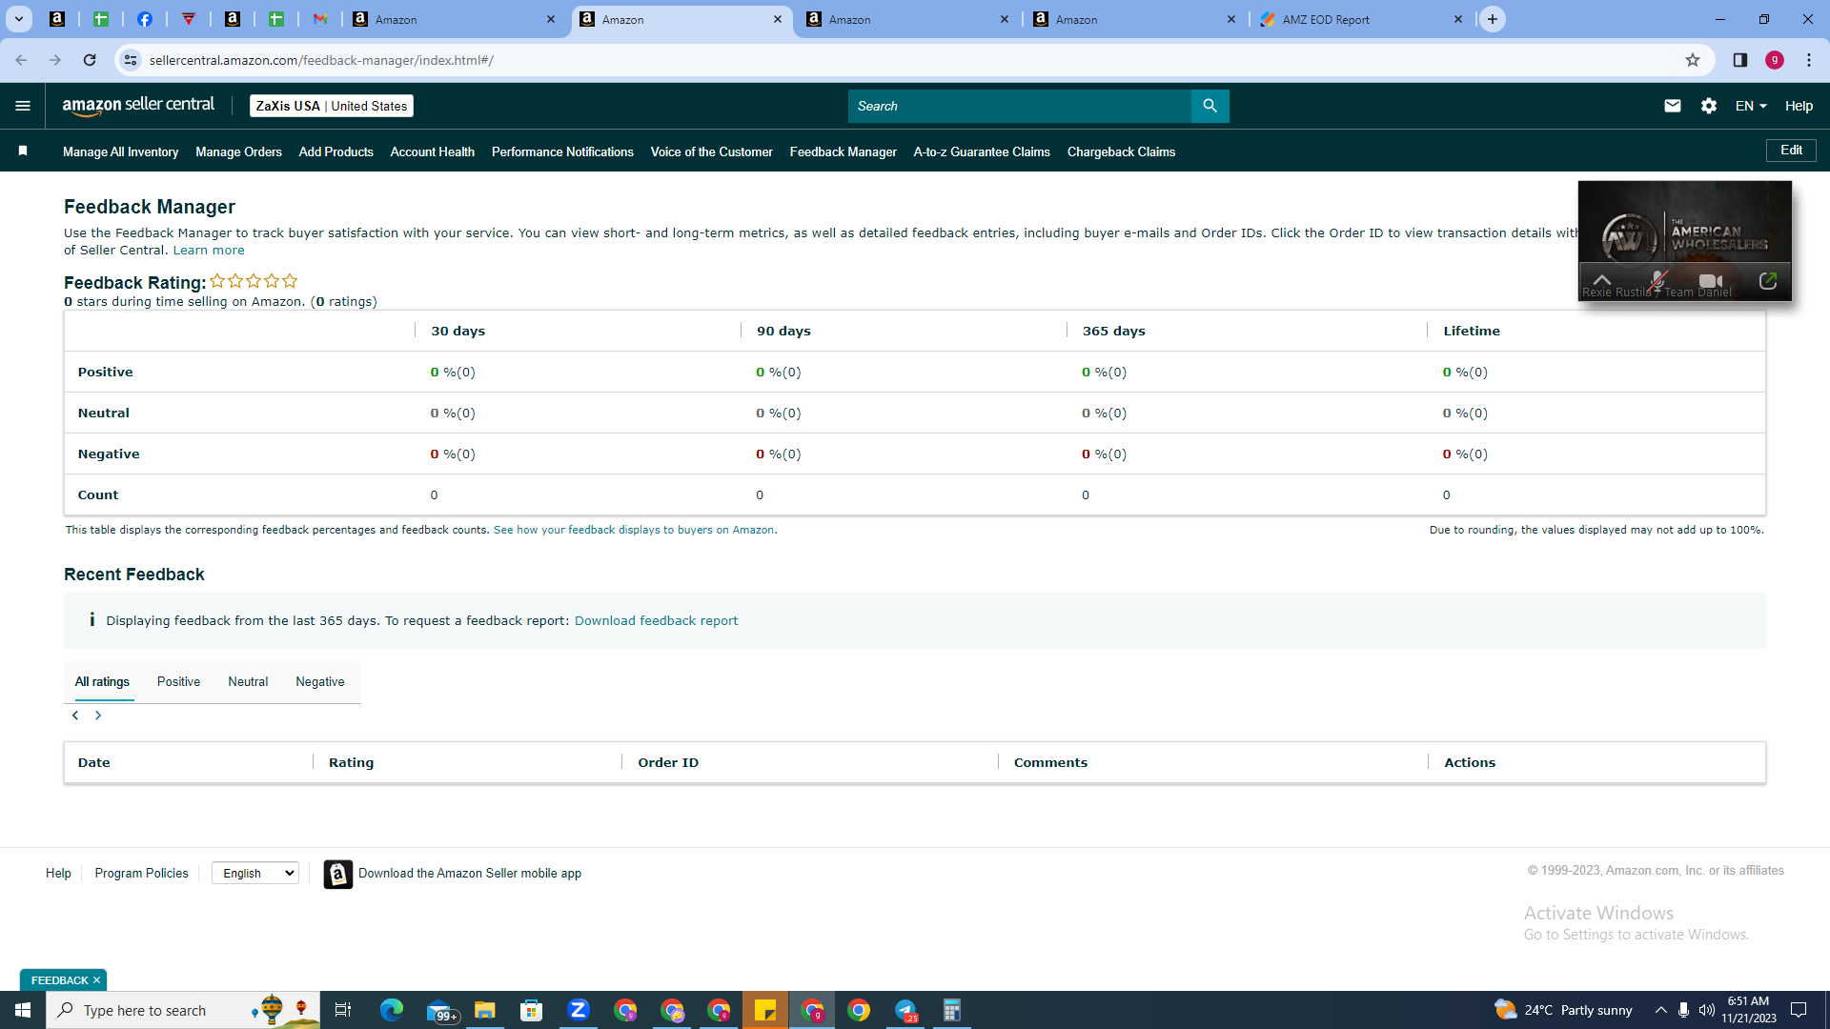This screenshot has width=1830, height=1029.
Task: Open Account Health menu item
Action: [x=433, y=151]
